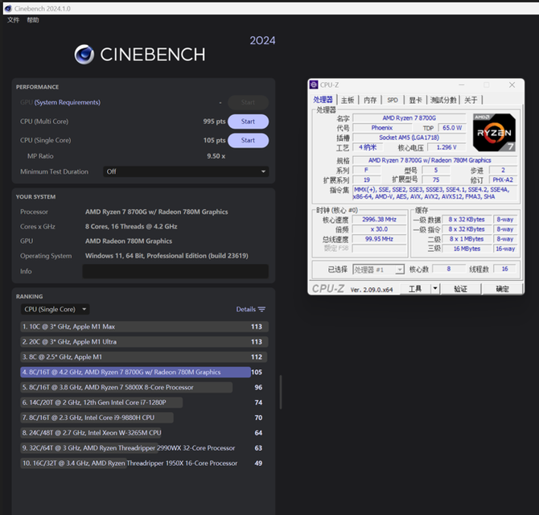The height and width of the screenshot is (515, 539).
Task: Select the Apple M1 Ultra ranking row
Action: 144,342
